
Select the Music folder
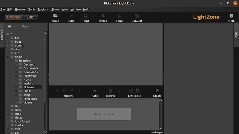pyautogui.click(x=27, y=80)
